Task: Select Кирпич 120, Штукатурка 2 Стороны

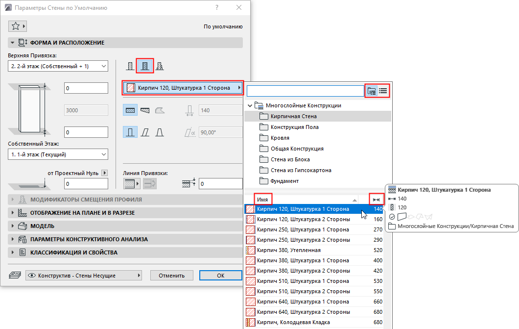Action: click(314, 219)
